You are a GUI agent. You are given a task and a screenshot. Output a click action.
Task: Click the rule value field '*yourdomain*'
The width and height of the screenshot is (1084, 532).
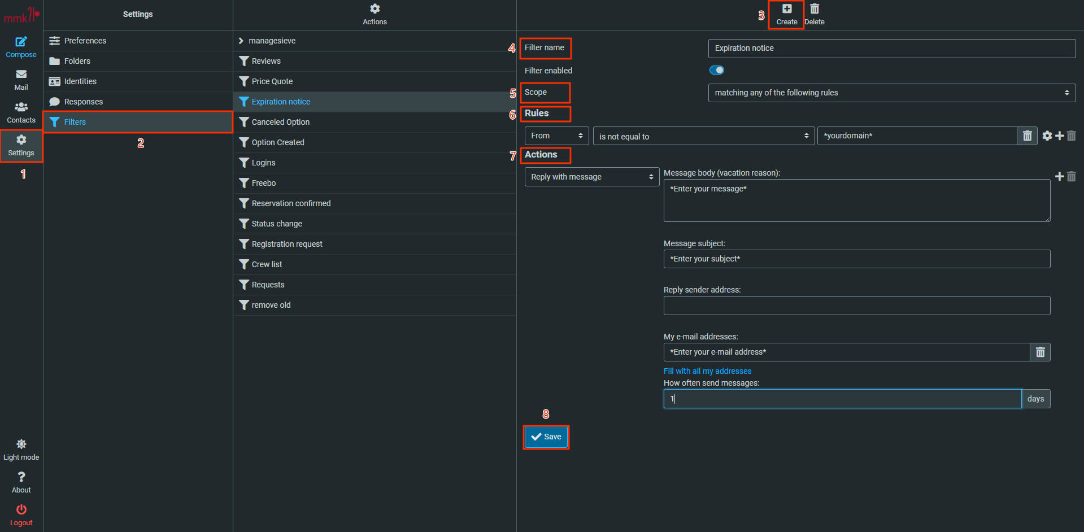(917, 136)
